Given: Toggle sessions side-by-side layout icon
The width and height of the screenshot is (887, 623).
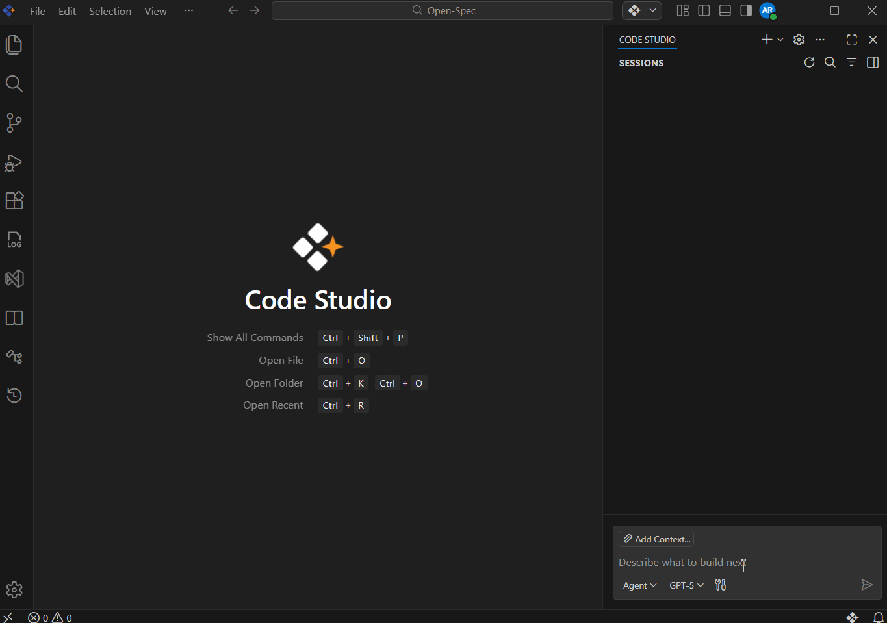Looking at the screenshot, I should [x=873, y=62].
